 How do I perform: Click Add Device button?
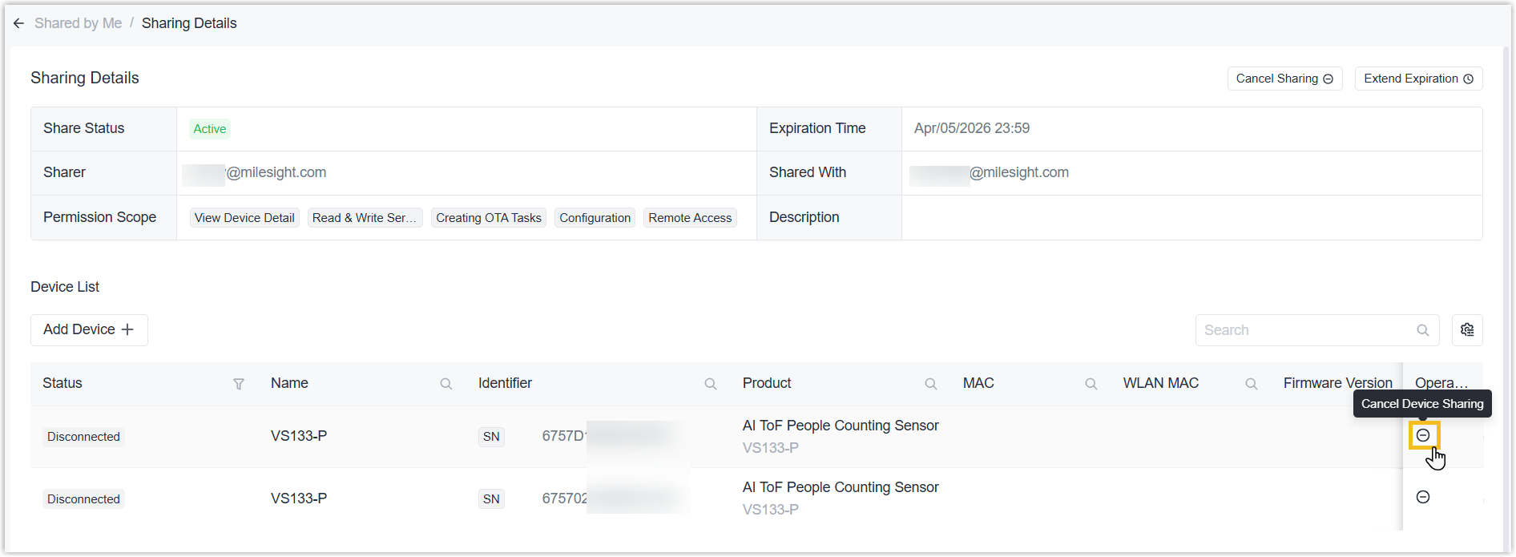click(x=89, y=330)
